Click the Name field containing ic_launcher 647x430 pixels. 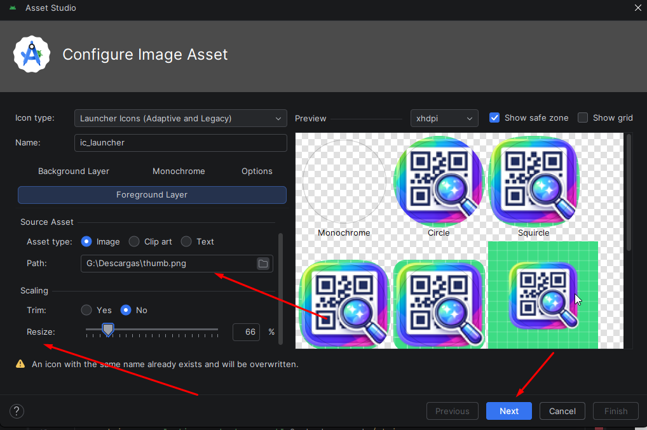[180, 143]
